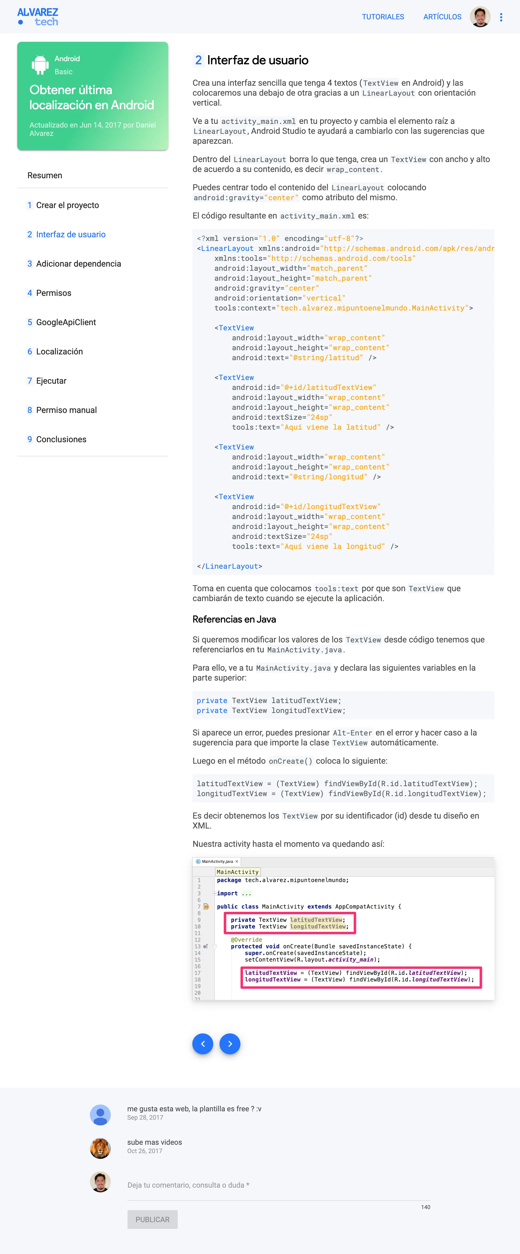Click the comment asking if plantilla is free
This screenshot has width=520, height=1254.
coord(194,1109)
